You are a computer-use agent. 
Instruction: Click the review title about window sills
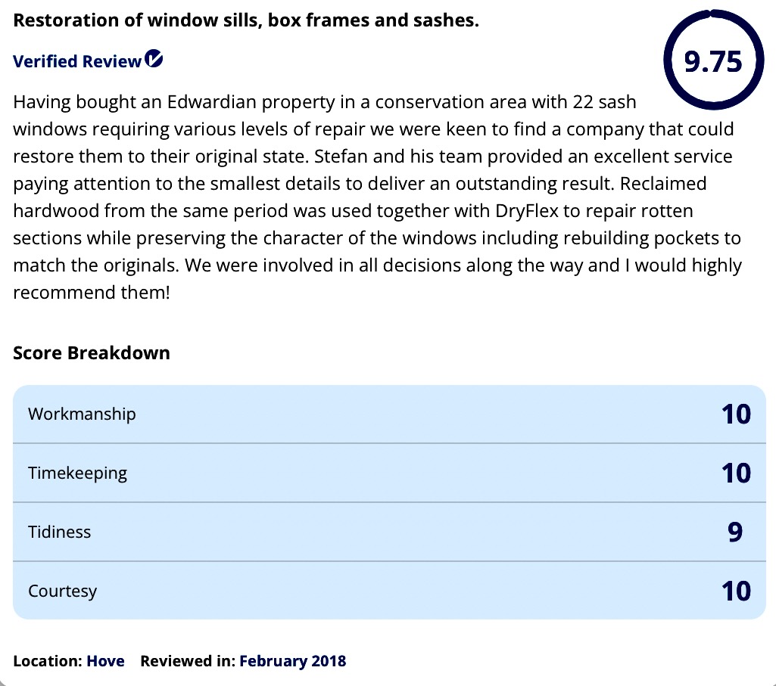(x=246, y=20)
